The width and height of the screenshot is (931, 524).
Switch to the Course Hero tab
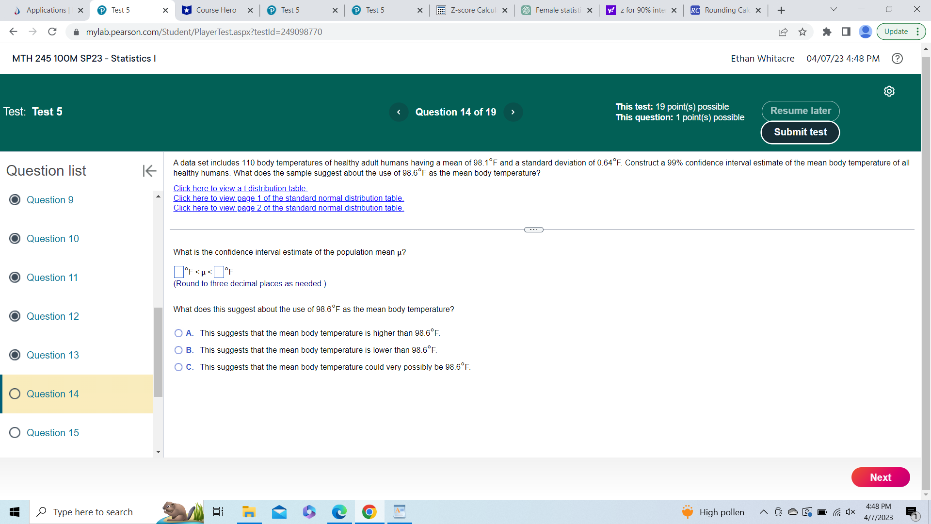[216, 10]
